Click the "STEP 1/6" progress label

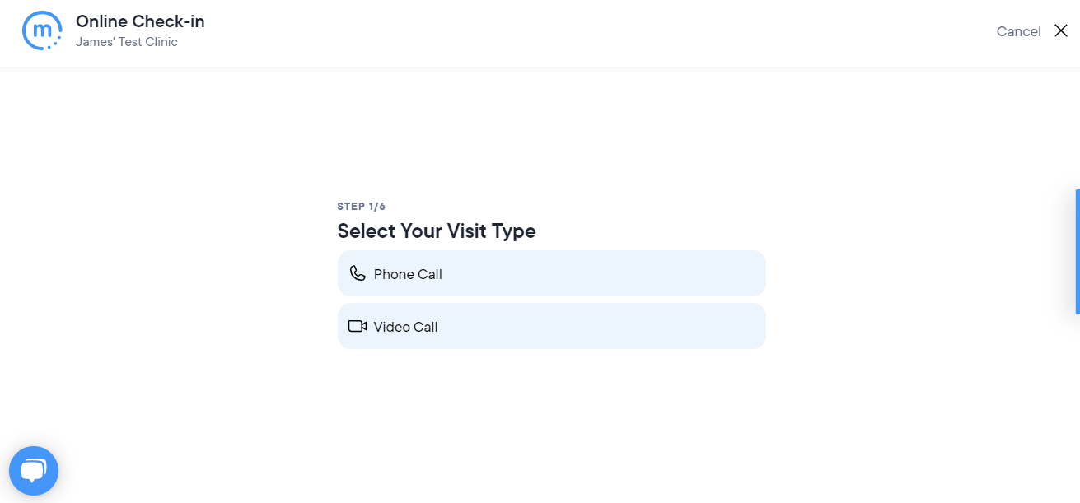click(x=362, y=207)
